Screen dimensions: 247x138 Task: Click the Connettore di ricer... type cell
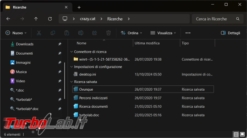click(x=197, y=60)
